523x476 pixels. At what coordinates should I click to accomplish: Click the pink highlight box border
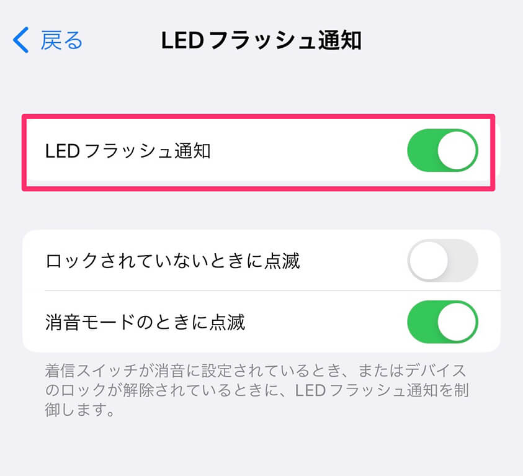coord(259,116)
